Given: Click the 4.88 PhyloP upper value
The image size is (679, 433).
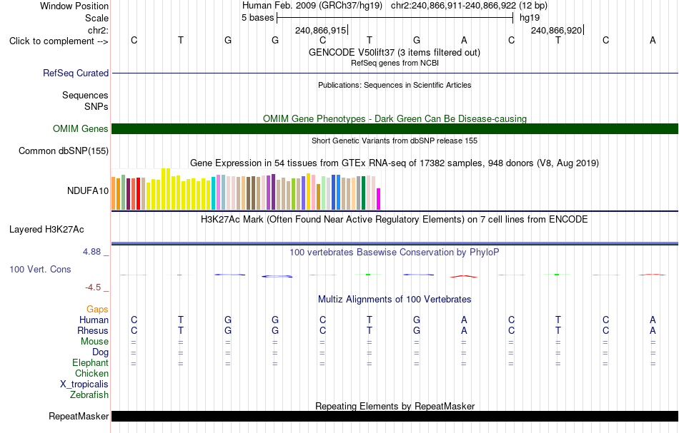Looking at the screenshot, I should [x=91, y=252].
